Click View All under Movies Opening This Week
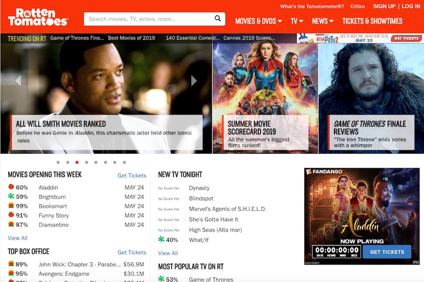424x282 pixels. tap(17, 238)
